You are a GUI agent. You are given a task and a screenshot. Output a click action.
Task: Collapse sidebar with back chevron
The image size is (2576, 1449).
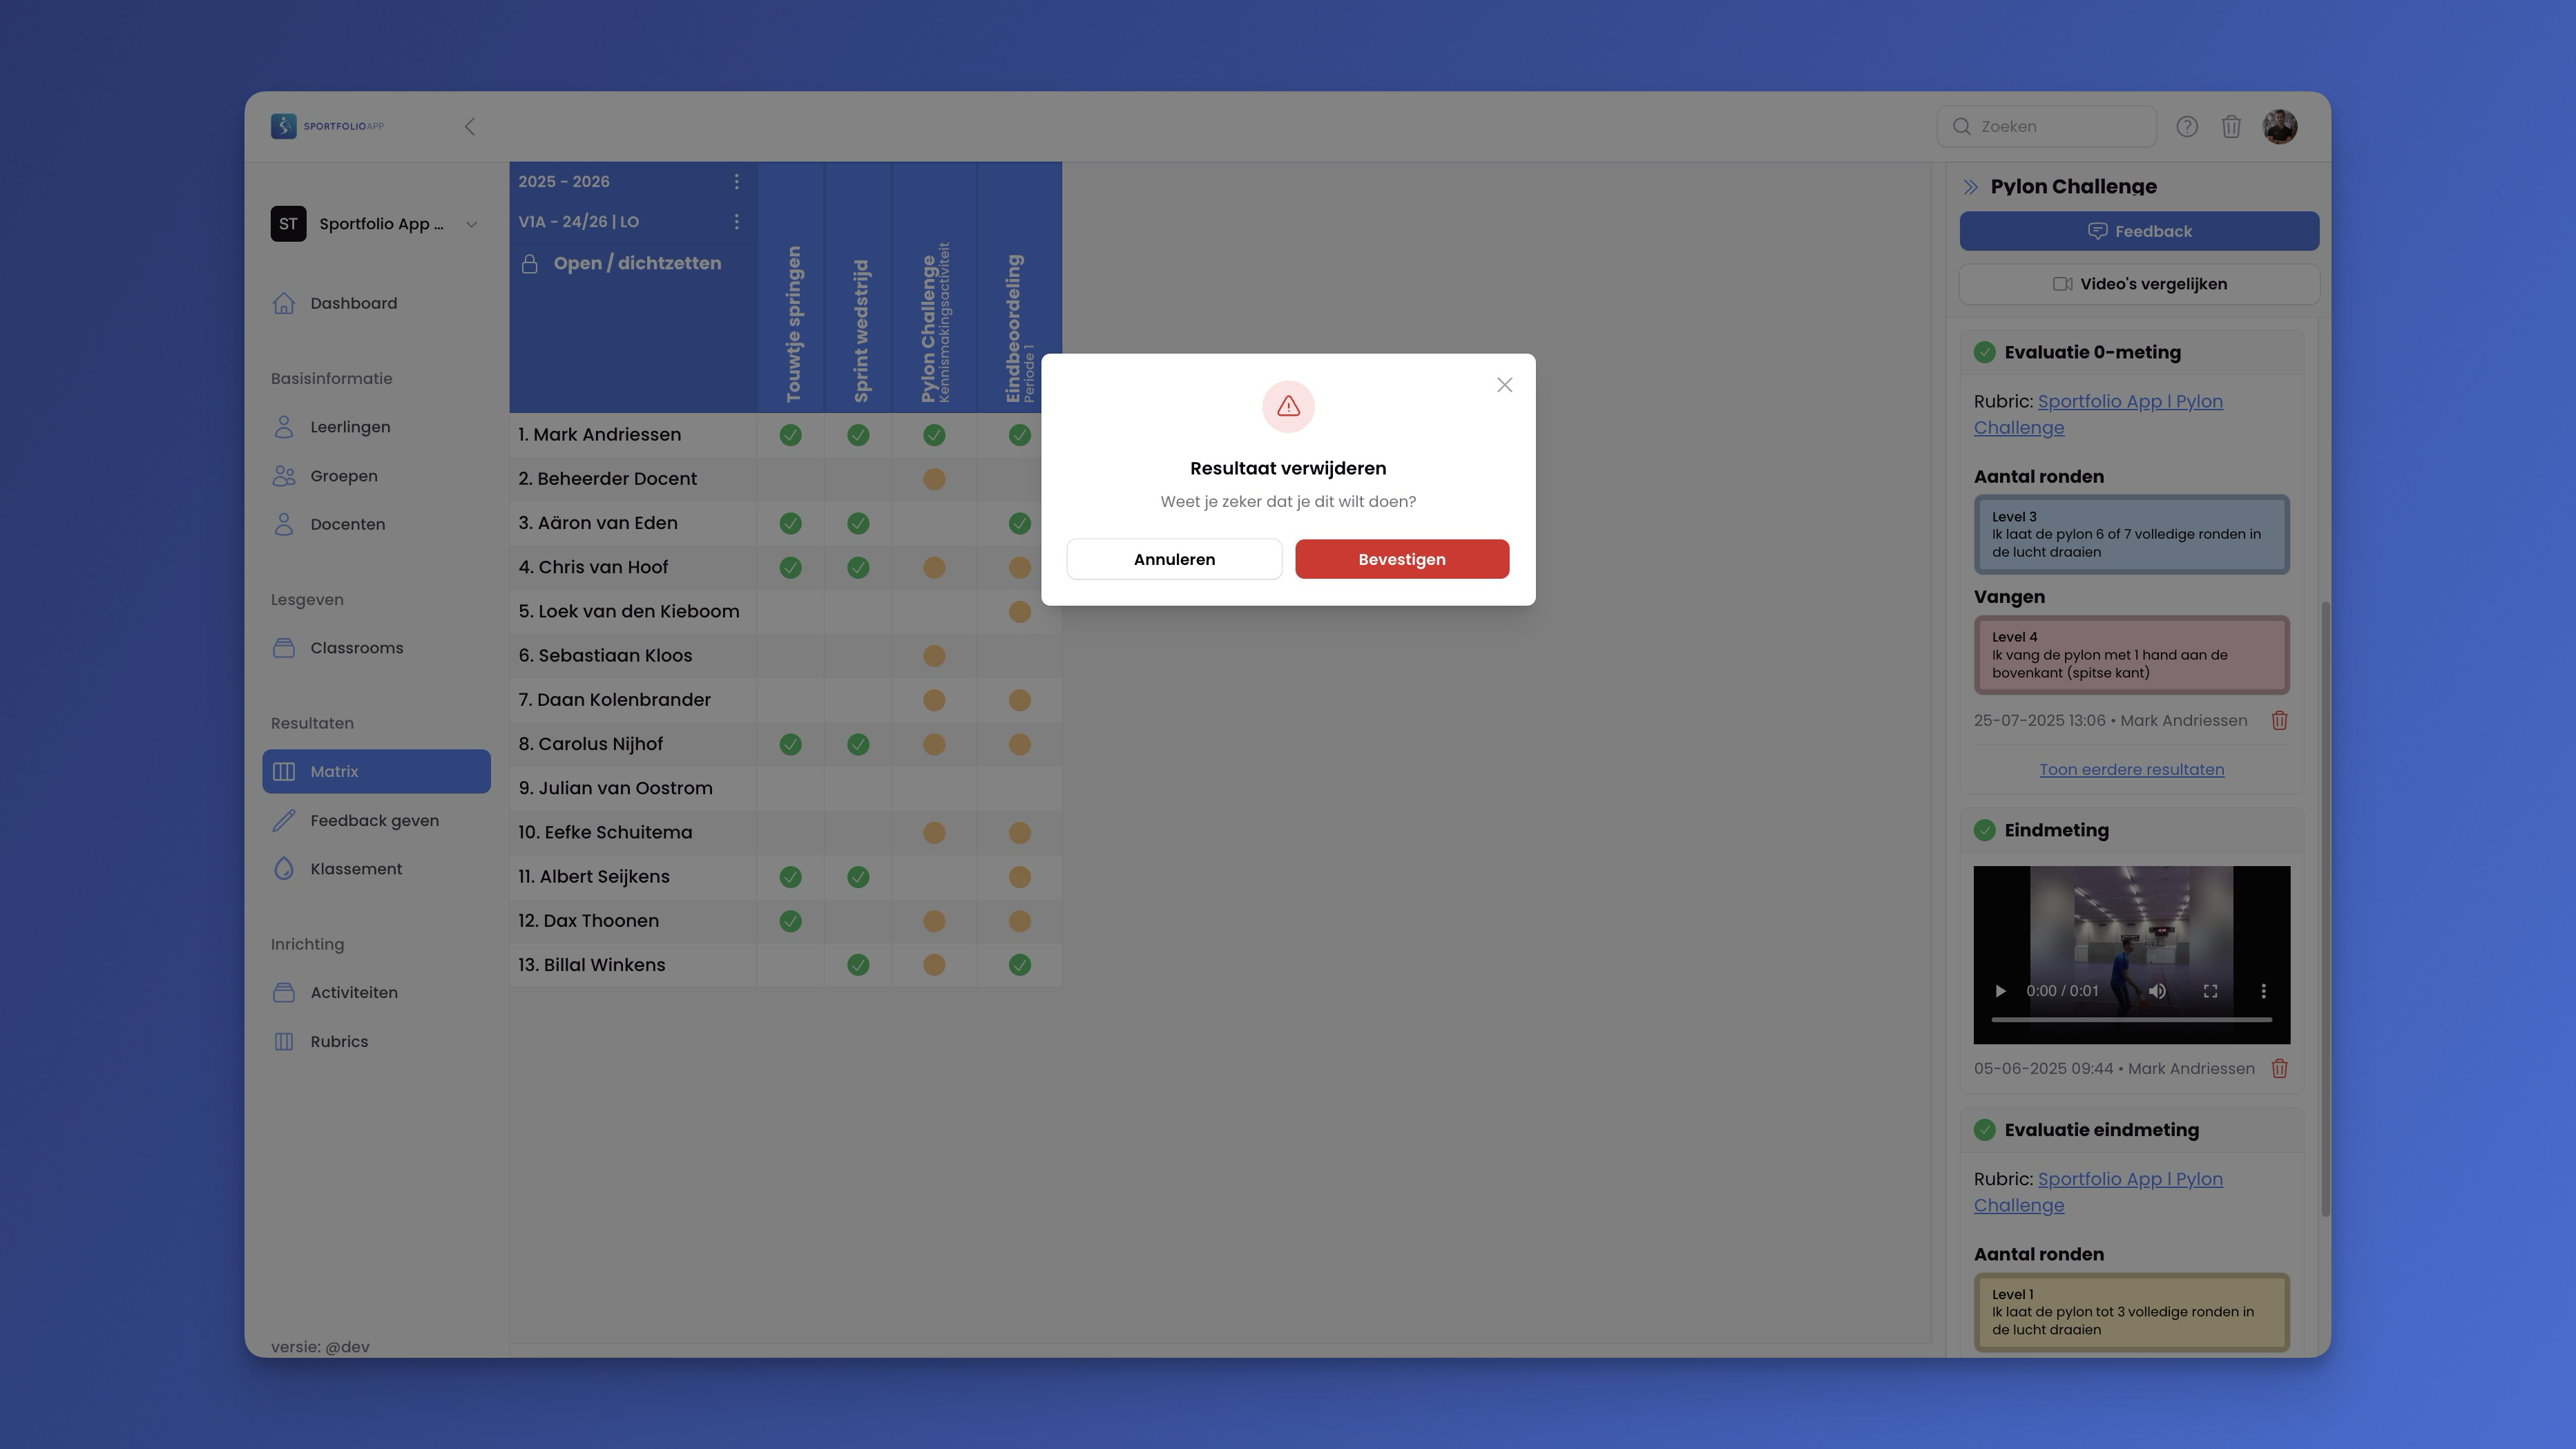click(470, 127)
